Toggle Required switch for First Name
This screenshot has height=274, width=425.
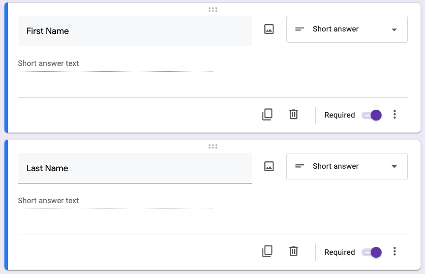pyautogui.click(x=372, y=115)
